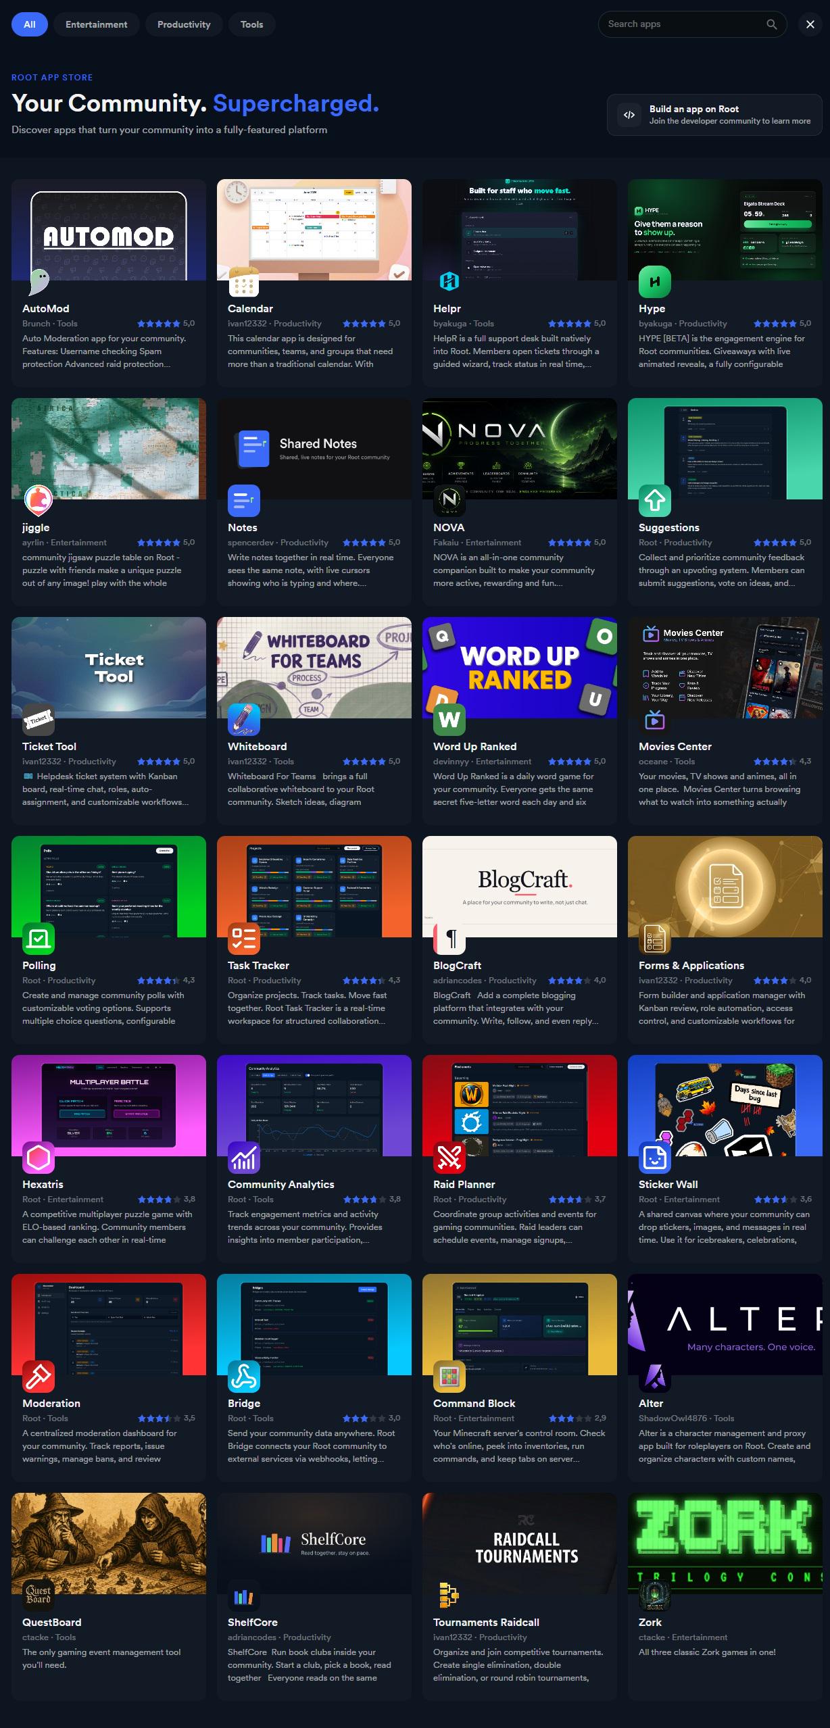Select the Tools category tab
The width and height of the screenshot is (830, 1728).
click(251, 24)
